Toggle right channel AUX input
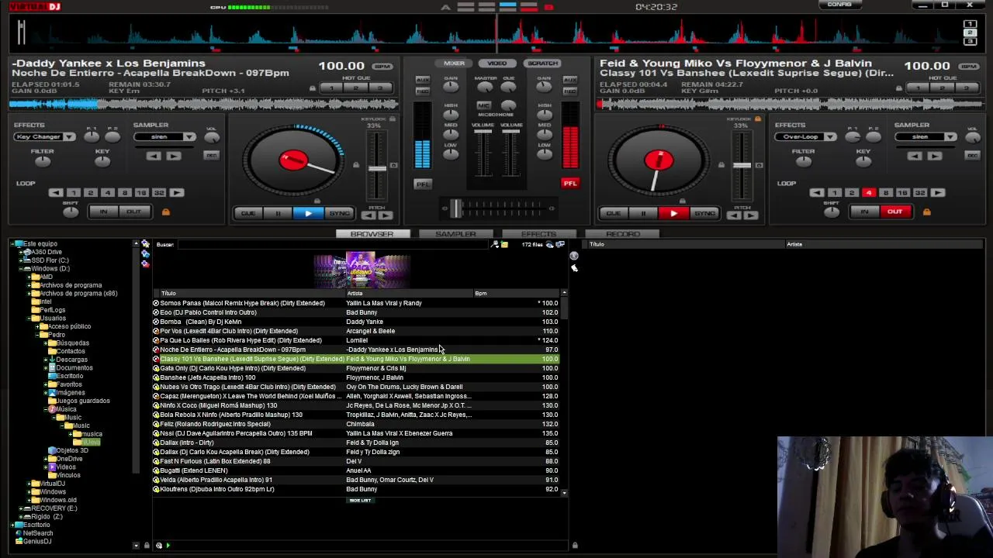This screenshot has height=558, width=993. [570, 80]
